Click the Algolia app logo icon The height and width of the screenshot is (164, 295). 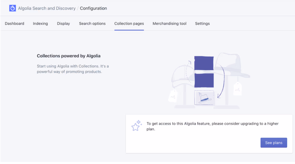tap(12, 8)
